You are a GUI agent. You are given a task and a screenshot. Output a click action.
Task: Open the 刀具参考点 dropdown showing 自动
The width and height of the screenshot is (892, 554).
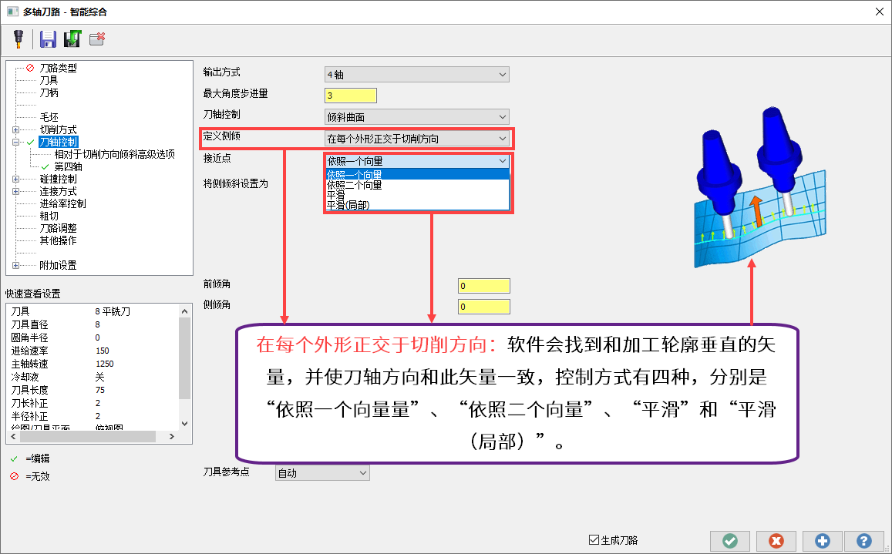coord(322,472)
